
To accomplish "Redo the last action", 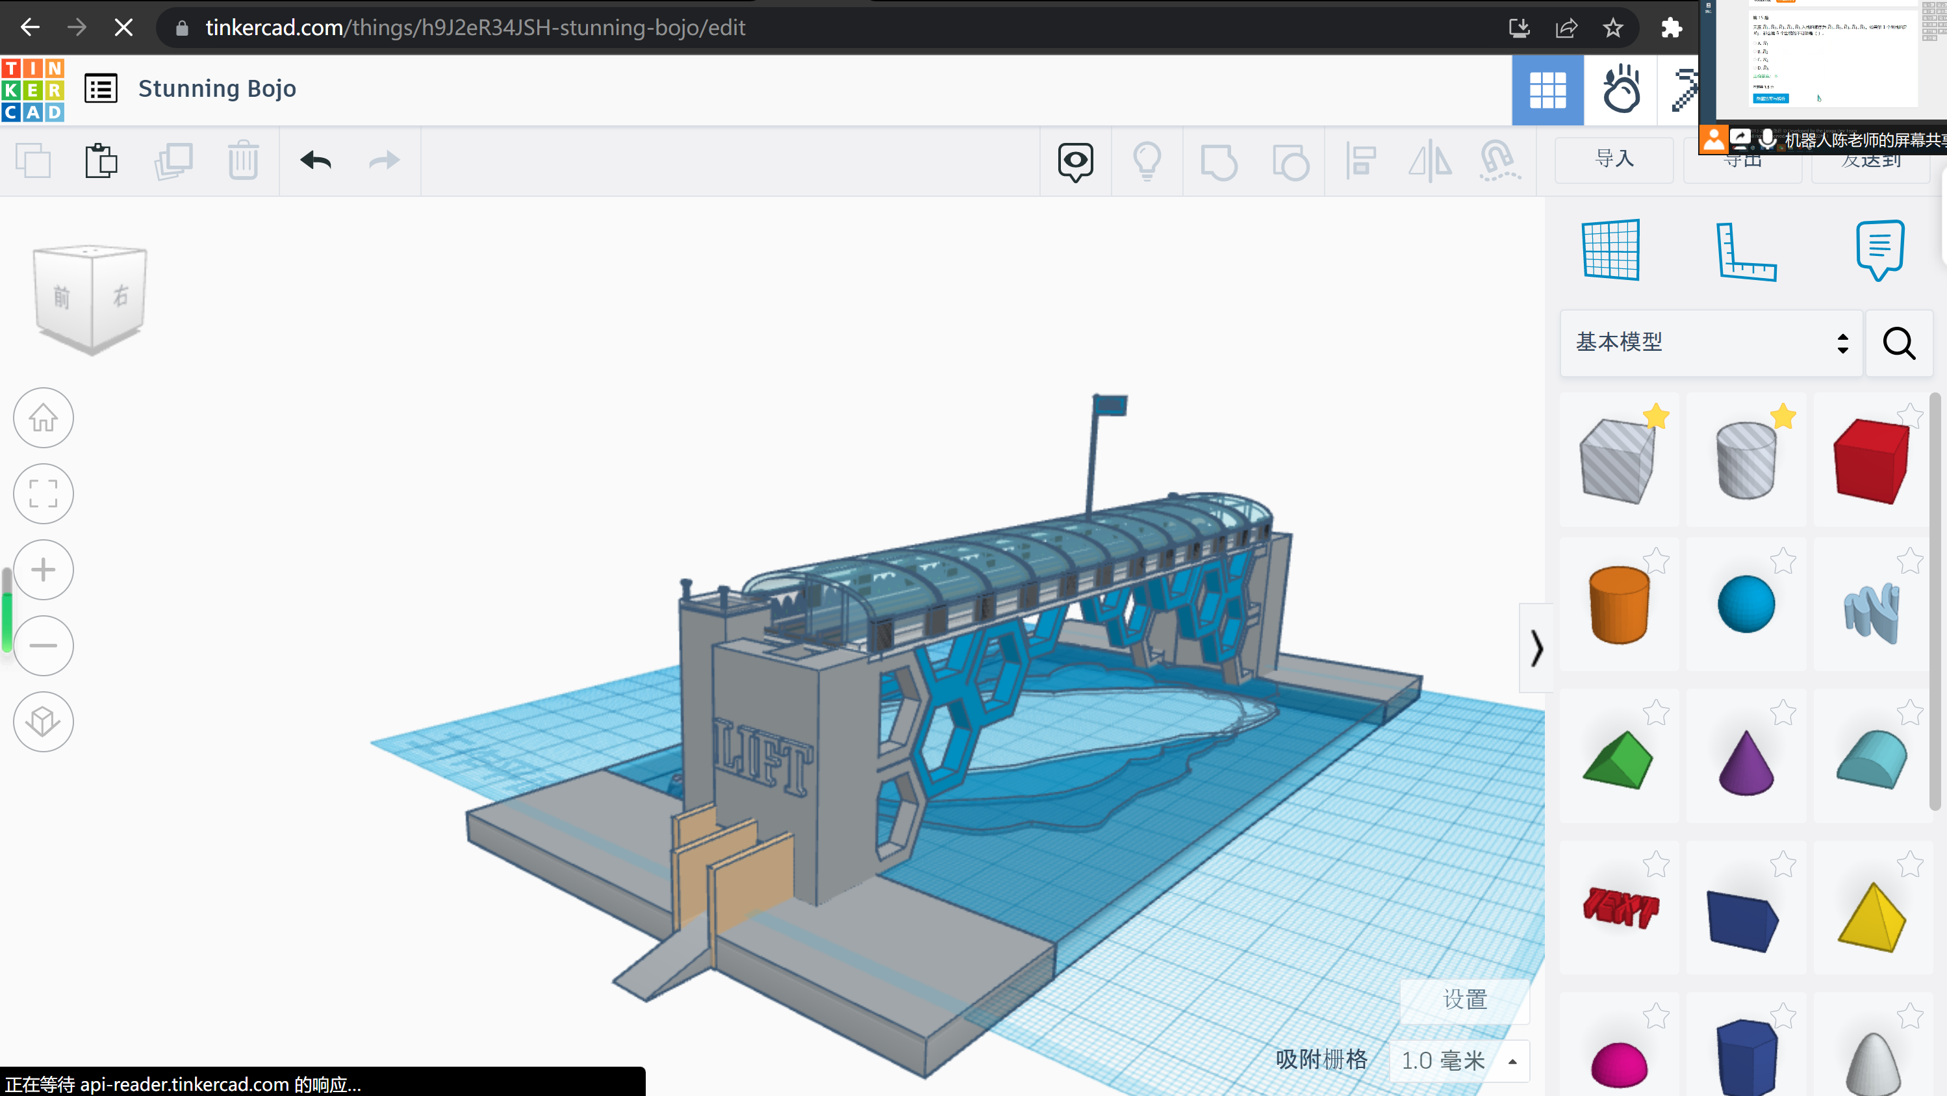I will tap(384, 160).
